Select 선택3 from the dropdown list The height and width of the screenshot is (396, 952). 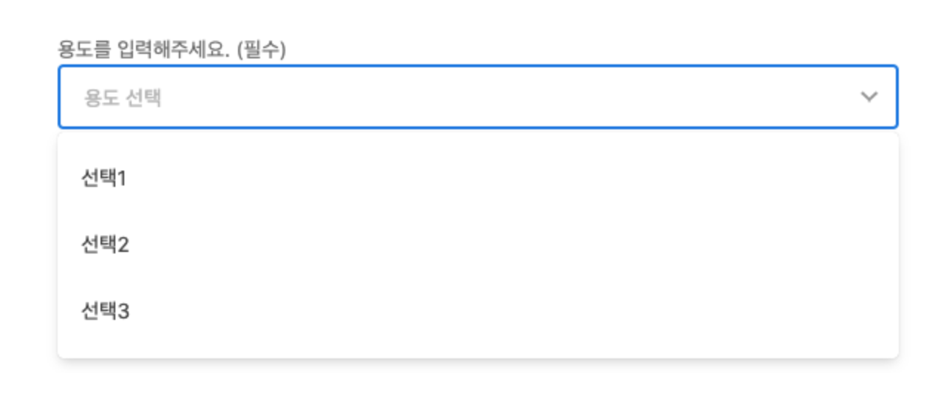pos(478,312)
